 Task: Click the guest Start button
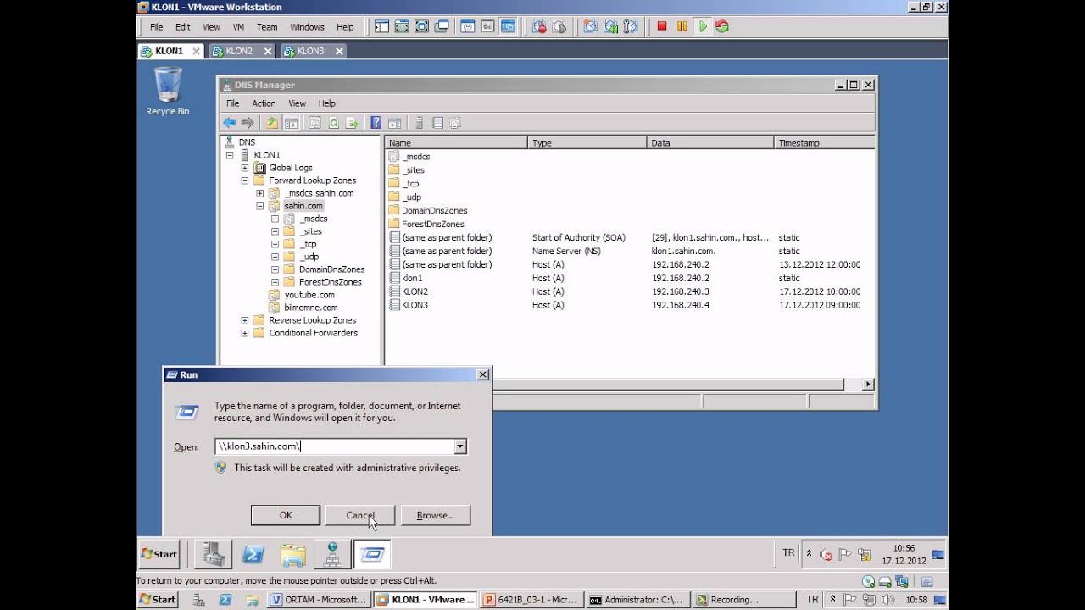(x=159, y=554)
